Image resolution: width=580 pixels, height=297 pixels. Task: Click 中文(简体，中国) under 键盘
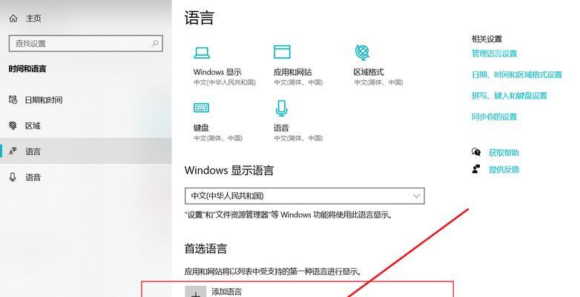pos(218,138)
